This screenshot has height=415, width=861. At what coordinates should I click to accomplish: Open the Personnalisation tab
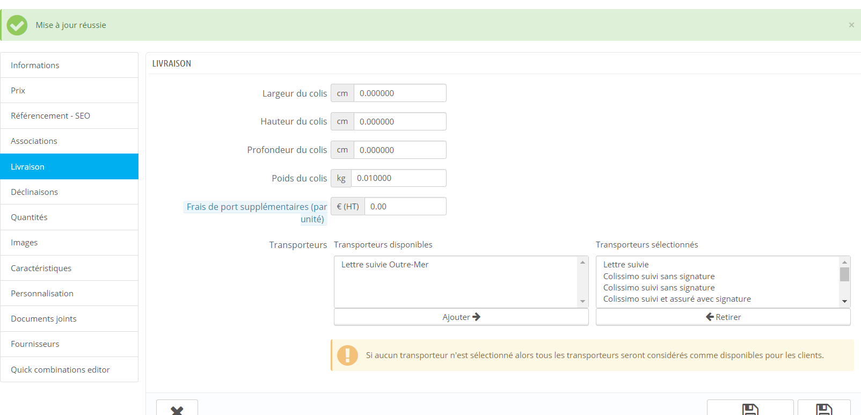pyautogui.click(x=69, y=293)
